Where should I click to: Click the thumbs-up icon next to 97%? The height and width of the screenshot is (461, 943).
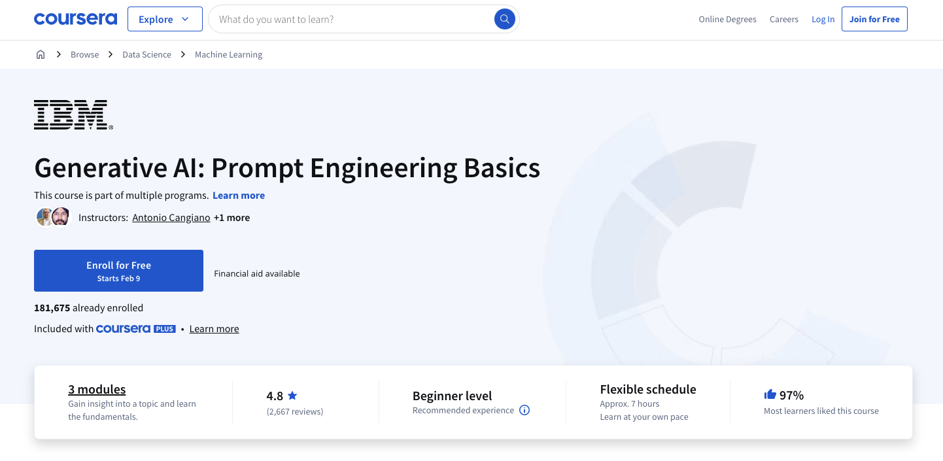click(770, 394)
